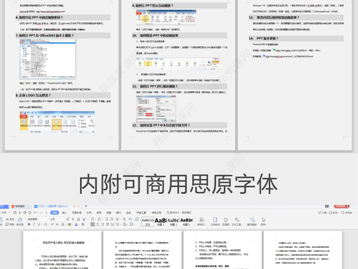Switch to the 插入 ribbon tab

click(64, 213)
